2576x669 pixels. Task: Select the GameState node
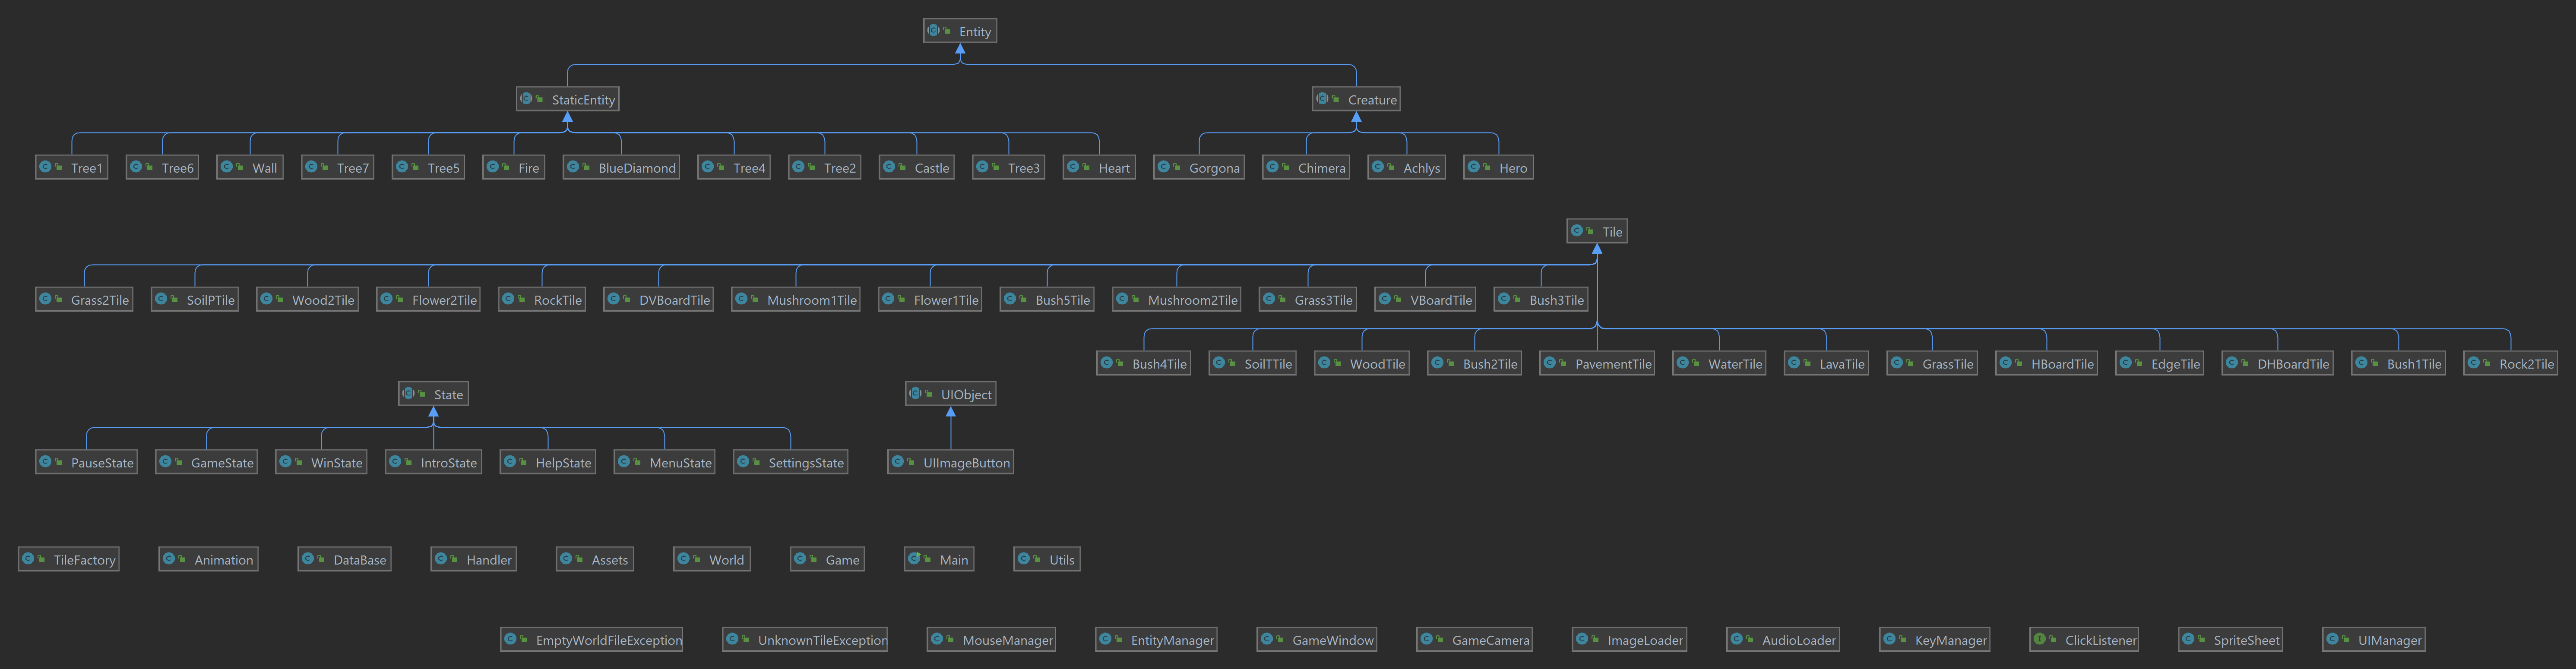click(206, 462)
